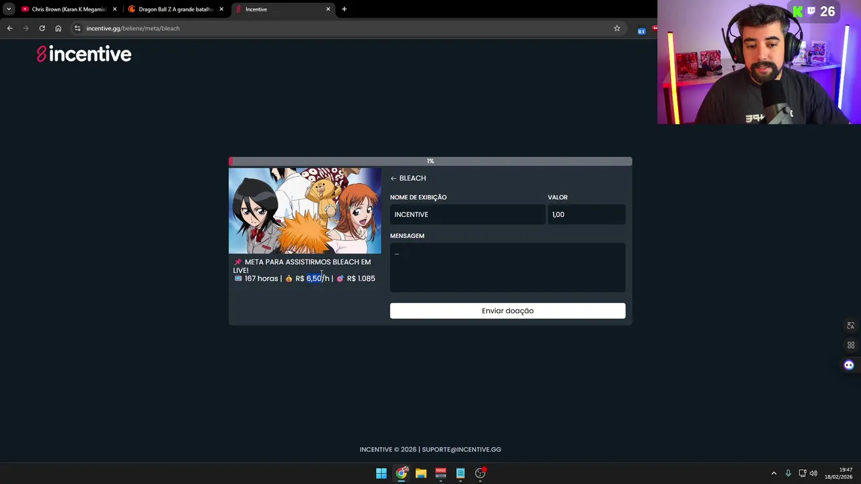
Task: Click the top right-edge sidebar icon
Action: pos(850,325)
